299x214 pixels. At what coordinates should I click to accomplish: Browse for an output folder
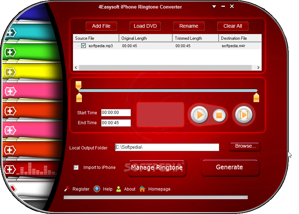click(245, 146)
